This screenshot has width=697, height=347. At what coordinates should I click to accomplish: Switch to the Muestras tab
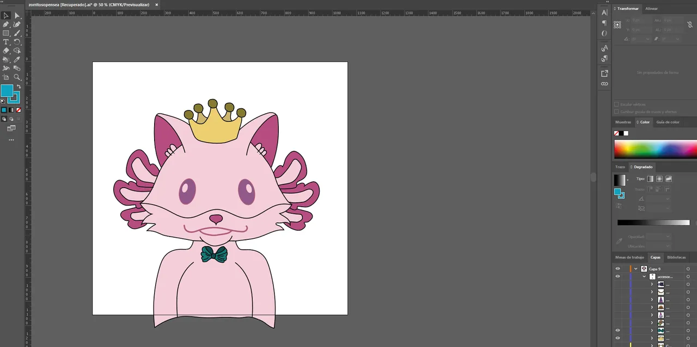tap(623, 122)
